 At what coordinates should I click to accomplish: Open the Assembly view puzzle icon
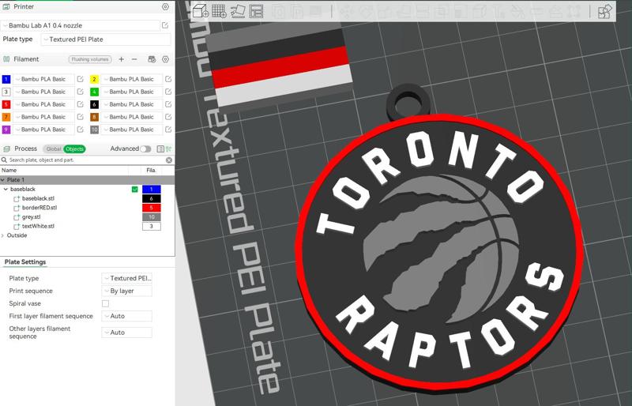(604, 11)
